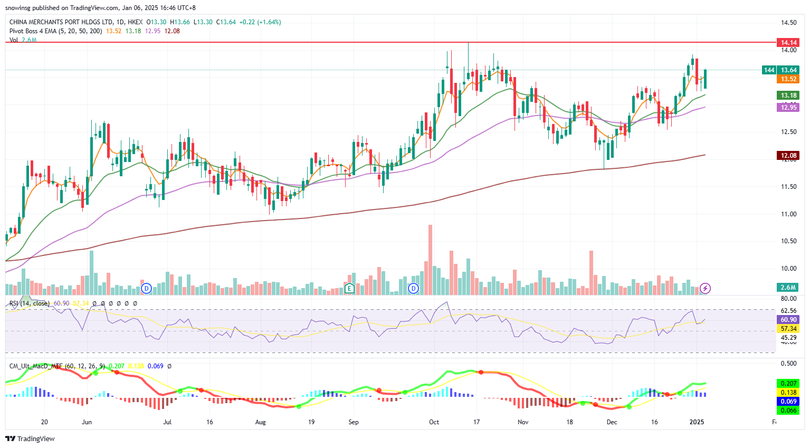This screenshot has width=810, height=448.
Task: Select the purple 12.95 EMA axis label
Action: click(x=788, y=108)
